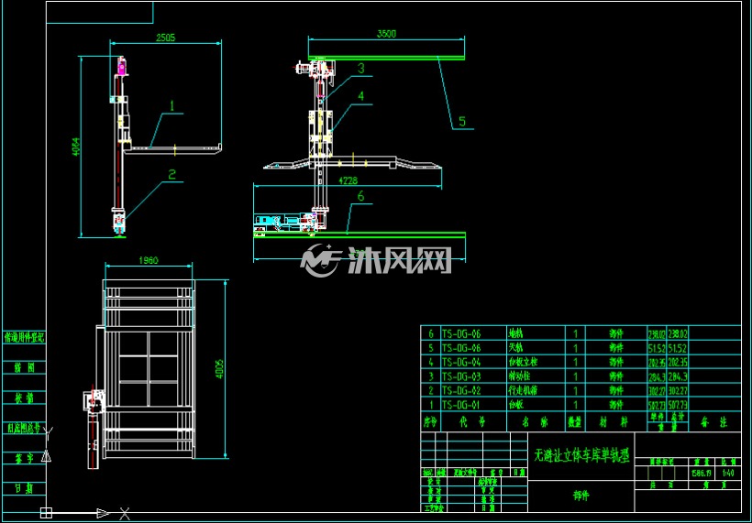
Task: Select the 2505 width dimension text
Action: [165, 38]
